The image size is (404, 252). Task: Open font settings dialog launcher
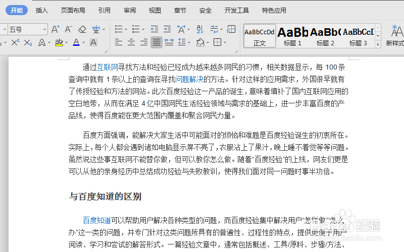[x=106, y=51]
